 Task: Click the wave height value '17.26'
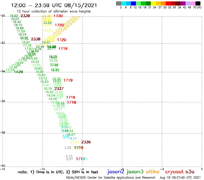pyautogui.click(x=10, y=70)
